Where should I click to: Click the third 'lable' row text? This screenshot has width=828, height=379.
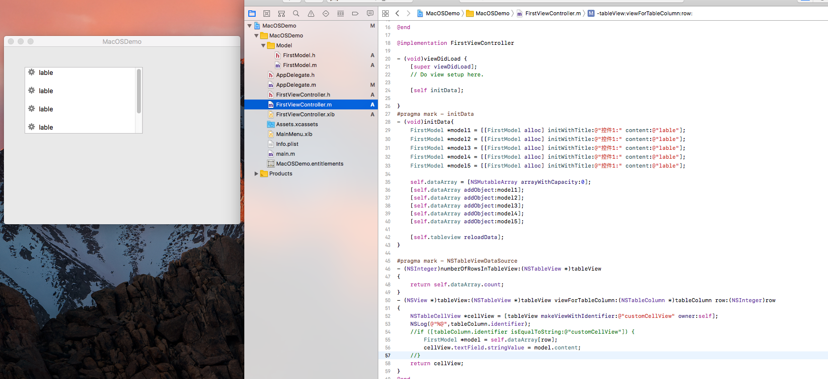point(46,109)
